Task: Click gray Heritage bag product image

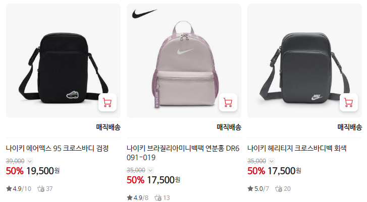Action: click(x=305, y=61)
